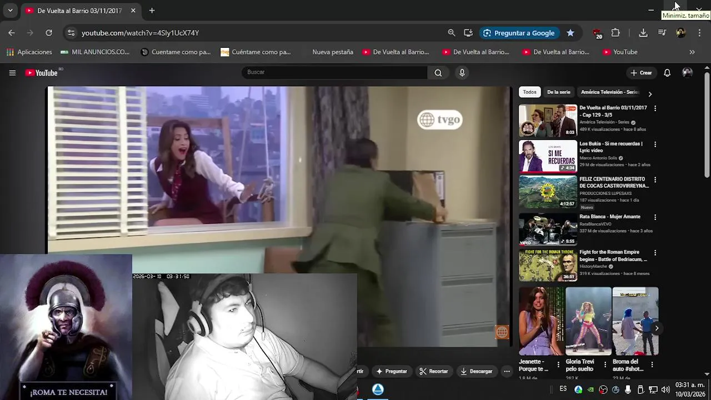Click the NVIDIA tray icon

click(x=590, y=389)
